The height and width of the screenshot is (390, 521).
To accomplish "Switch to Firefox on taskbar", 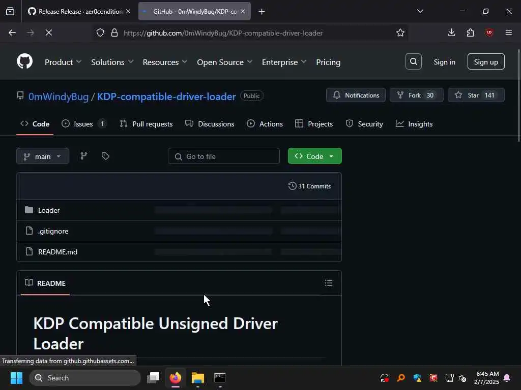I will point(176,378).
